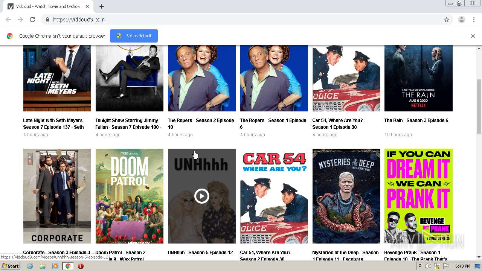This screenshot has width=482, height=271.
Task: Click the red stop-sign taskbar icon
Action: click(81, 266)
